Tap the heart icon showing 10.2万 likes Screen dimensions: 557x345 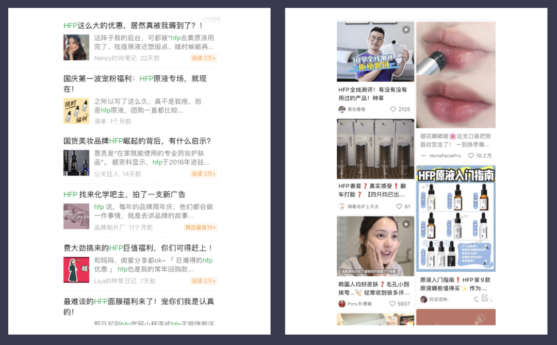[471, 156]
